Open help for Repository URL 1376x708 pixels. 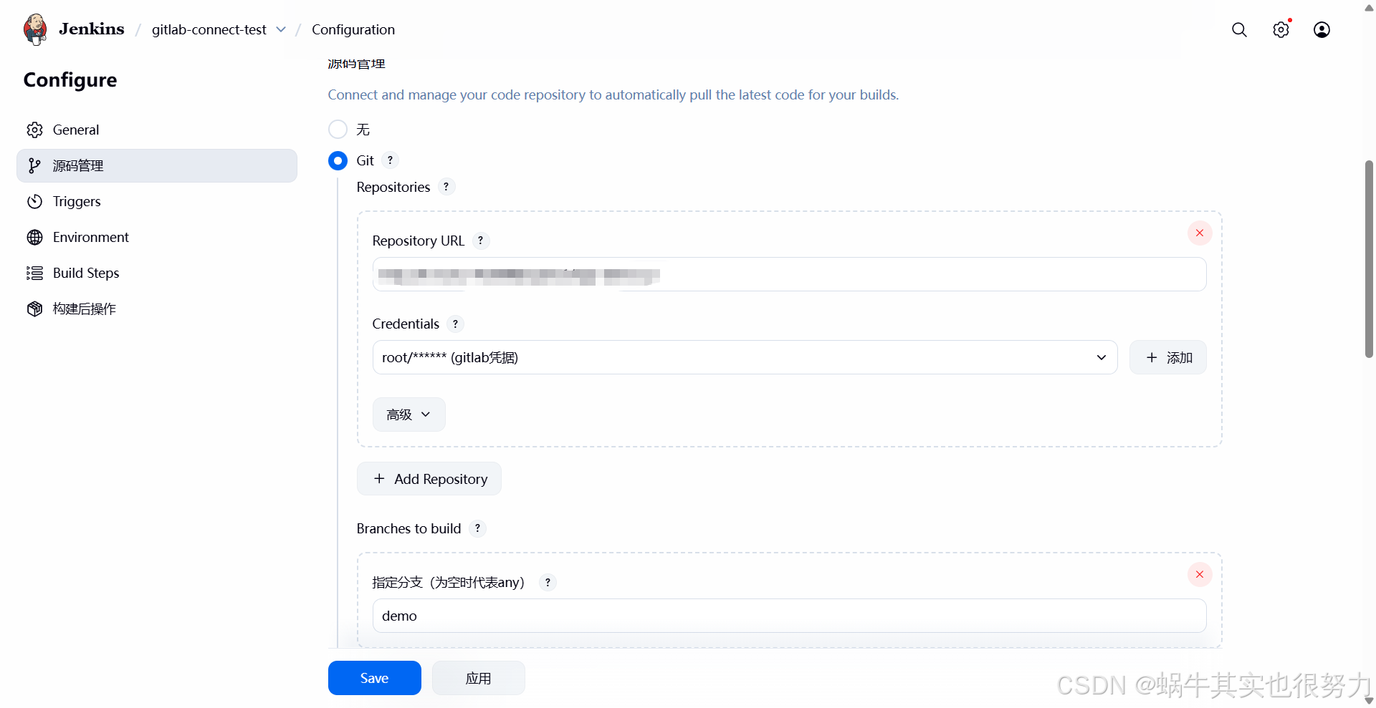click(481, 241)
